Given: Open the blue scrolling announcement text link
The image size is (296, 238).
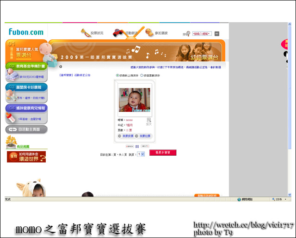Looking at the screenshot, I should tap(176, 67).
